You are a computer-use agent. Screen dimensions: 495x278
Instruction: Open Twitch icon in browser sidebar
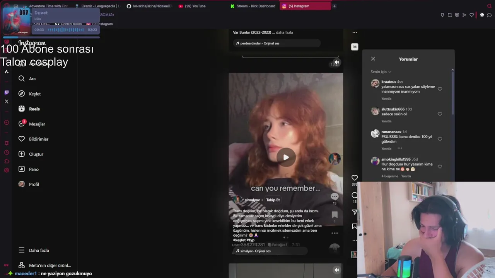coord(7,92)
